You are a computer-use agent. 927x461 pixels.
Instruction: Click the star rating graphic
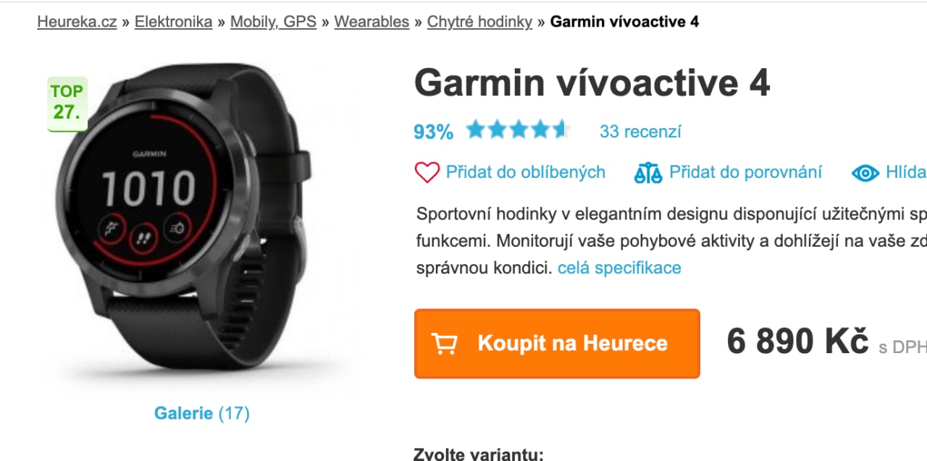[519, 130]
